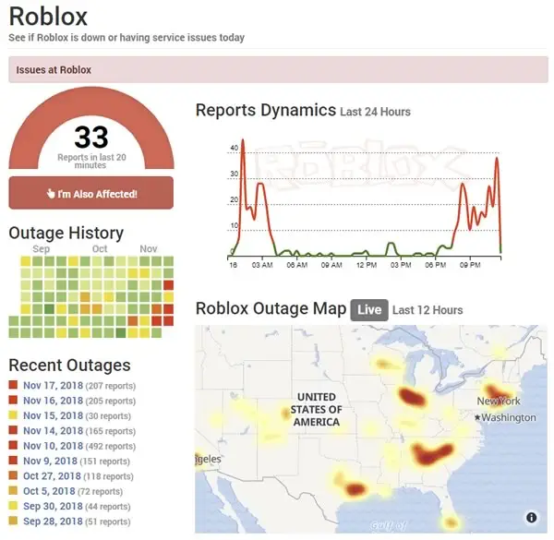Click the 12 PM label on chart axis
Viewport: 554px width, 540px height.
click(x=367, y=265)
